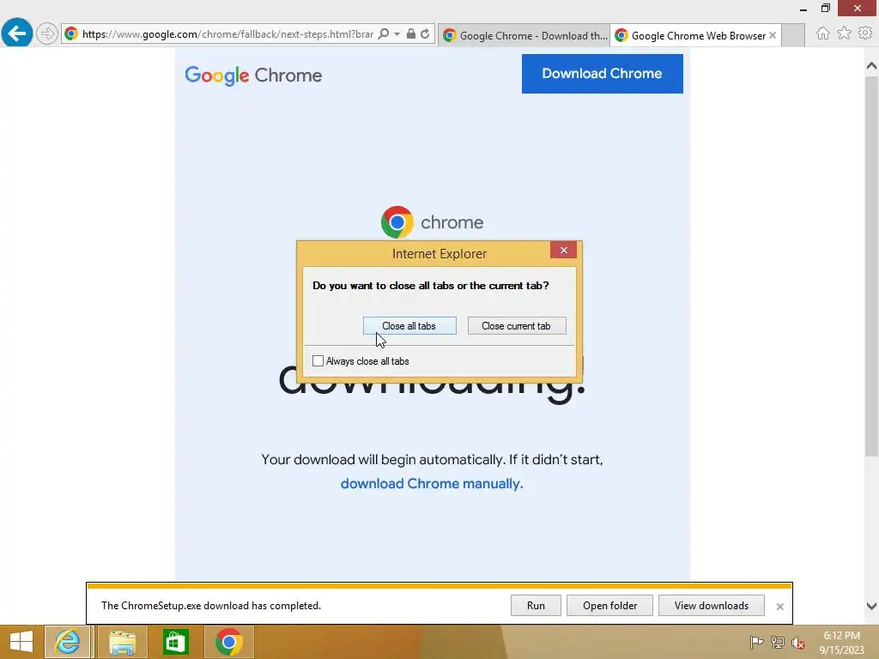879x659 pixels.
Task: Go back with the blue Back arrow
Action: tap(17, 33)
